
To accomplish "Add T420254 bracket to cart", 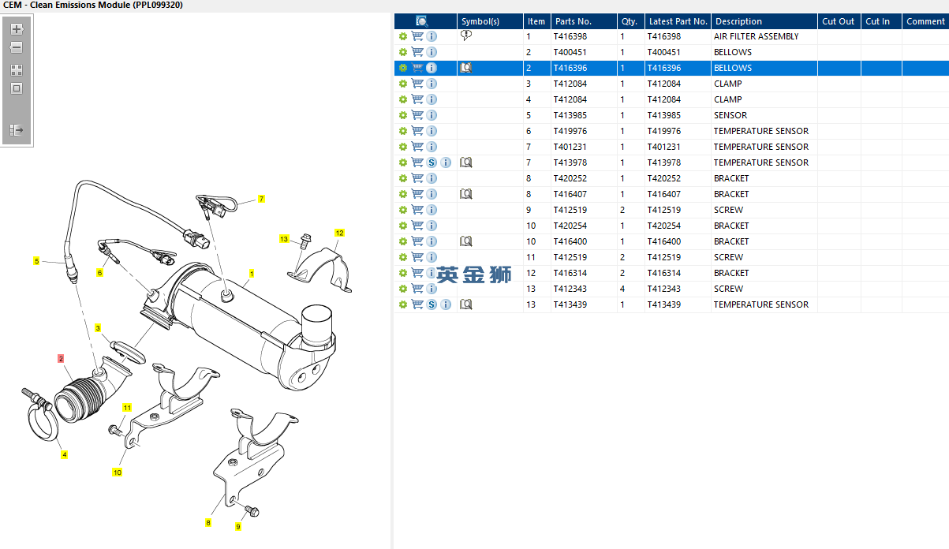I will [417, 226].
